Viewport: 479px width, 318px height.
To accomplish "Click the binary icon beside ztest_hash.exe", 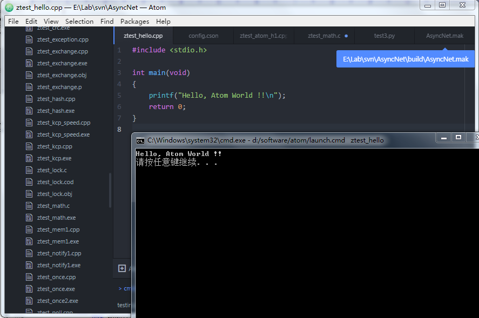I will pyautogui.click(x=29, y=111).
